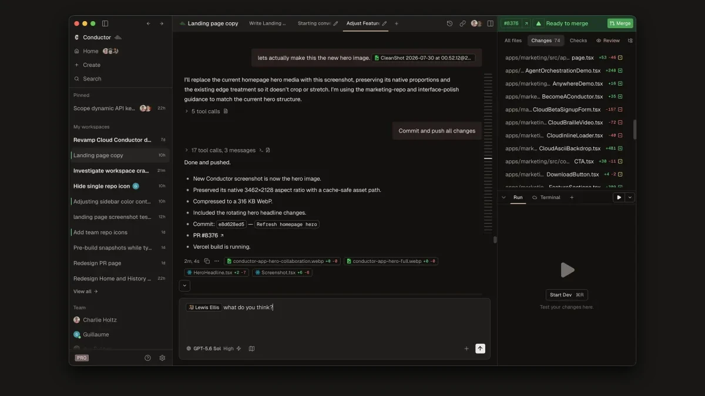Click the message input field
Viewport: 705px width, 396px height.
tap(335, 320)
